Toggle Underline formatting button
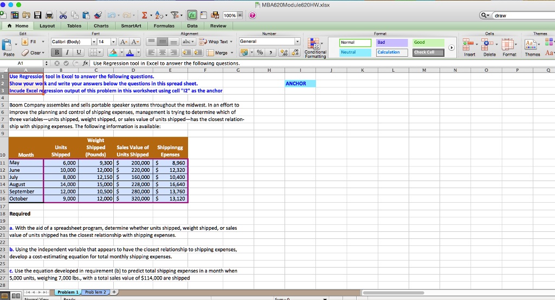This screenshot has height=300, width=555. pos(79,52)
